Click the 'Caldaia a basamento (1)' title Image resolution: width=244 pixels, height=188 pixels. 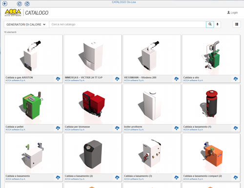pyautogui.click(x=197, y=126)
